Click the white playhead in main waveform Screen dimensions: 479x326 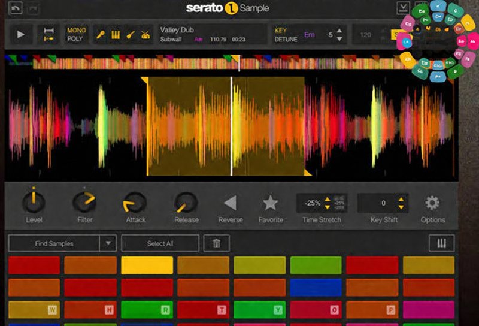pyautogui.click(x=231, y=126)
